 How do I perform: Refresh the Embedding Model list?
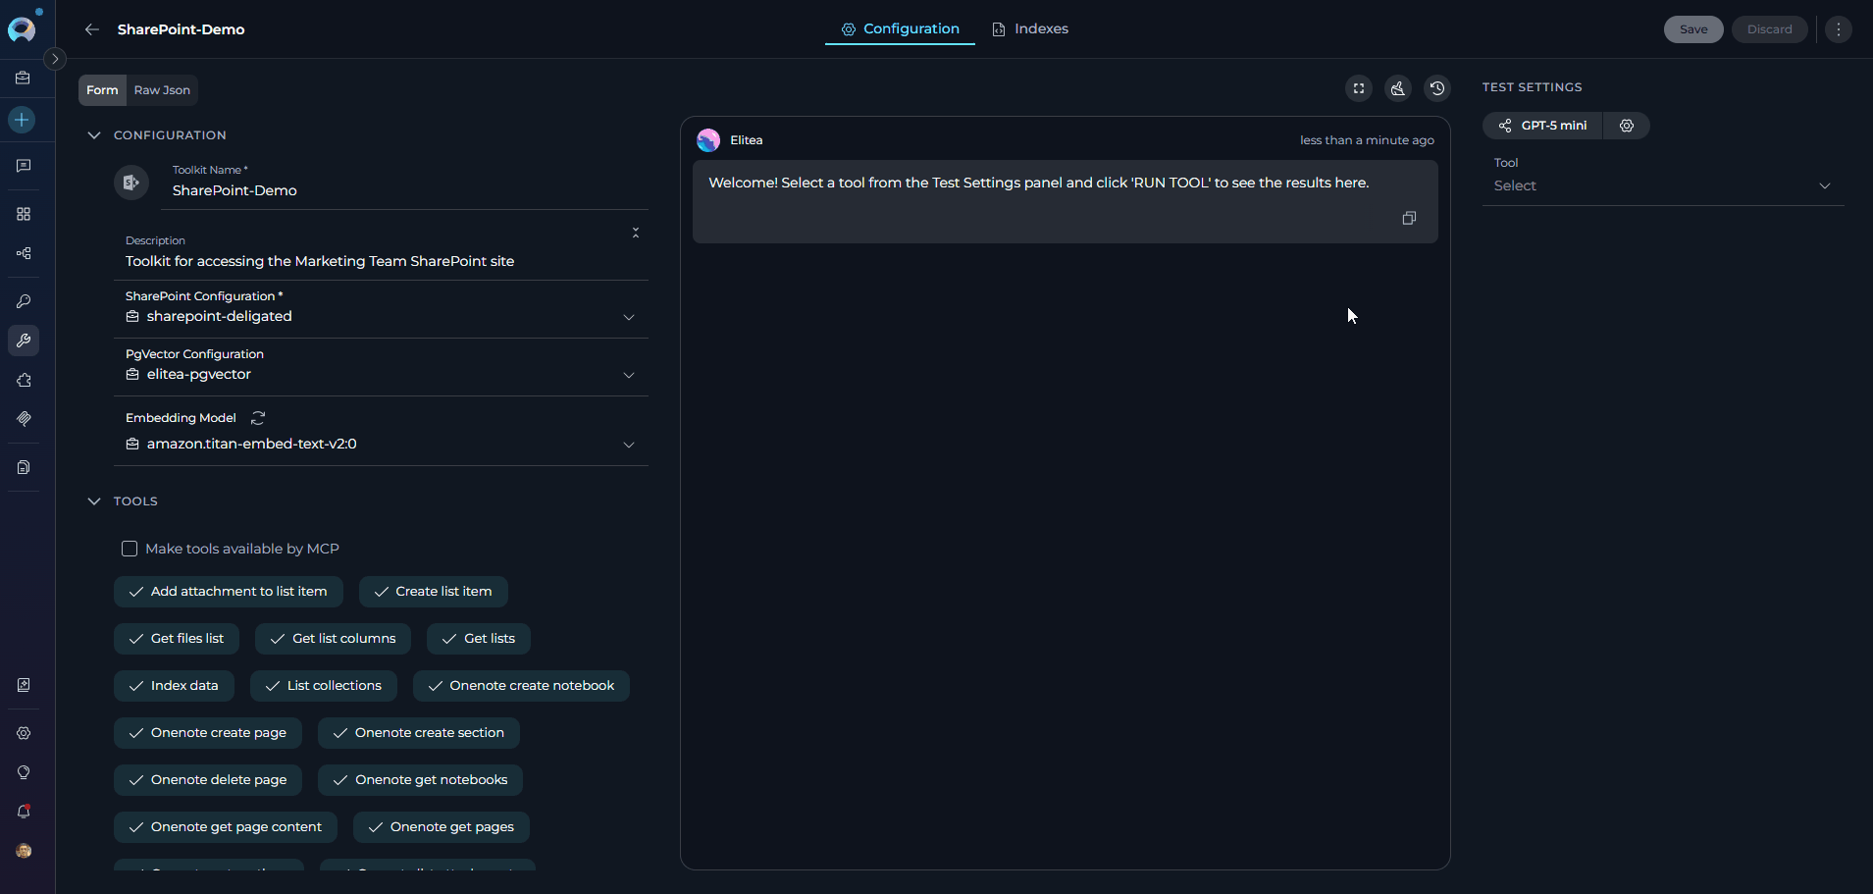click(258, 418)
